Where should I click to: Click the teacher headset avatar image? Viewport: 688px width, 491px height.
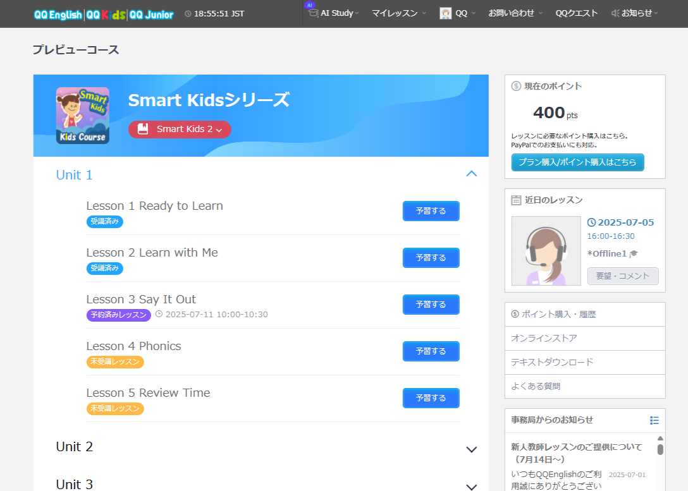pos(546,251)
